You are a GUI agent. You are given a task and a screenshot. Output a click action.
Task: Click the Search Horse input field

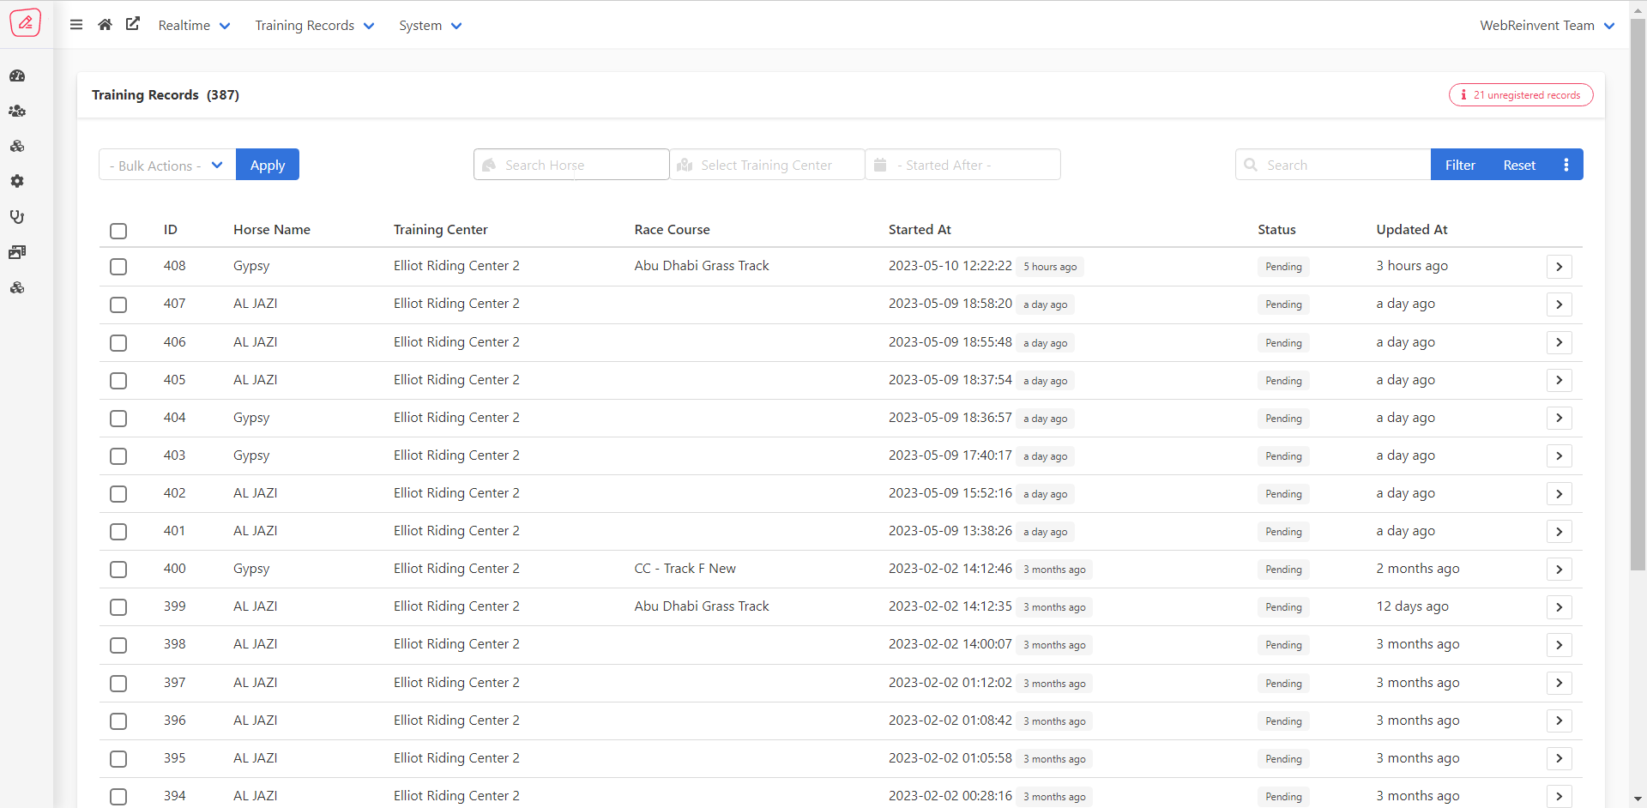point(571,165)
